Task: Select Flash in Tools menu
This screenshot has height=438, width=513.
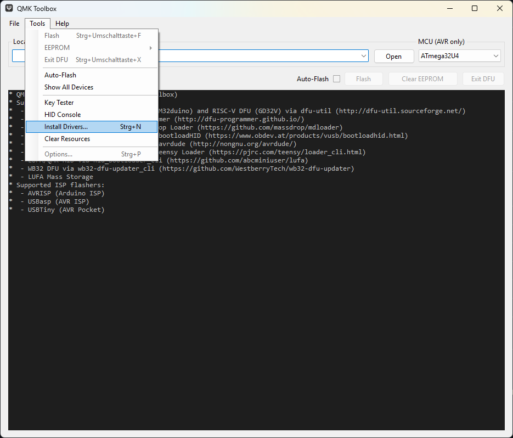Action: point(92,36)
